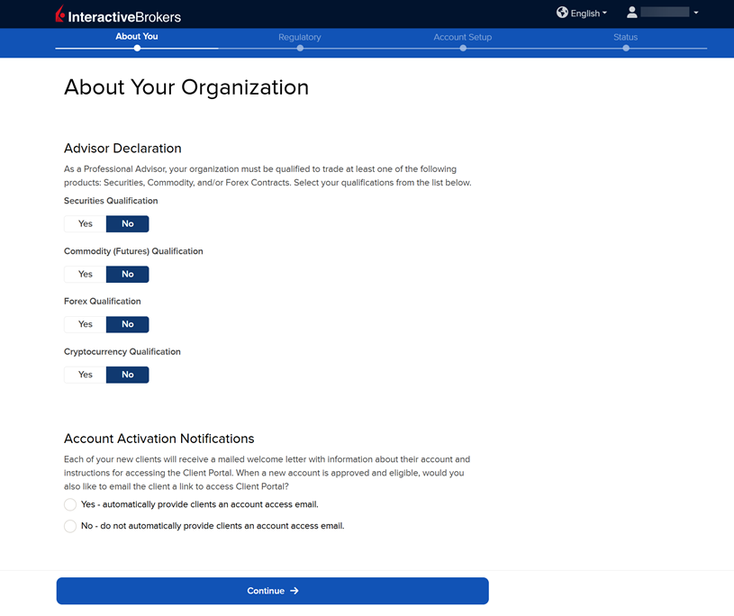Pick Yes for Cryptocurrency Qualification
The width and height of the screenshot is (734, 616).
pos(86,376)
